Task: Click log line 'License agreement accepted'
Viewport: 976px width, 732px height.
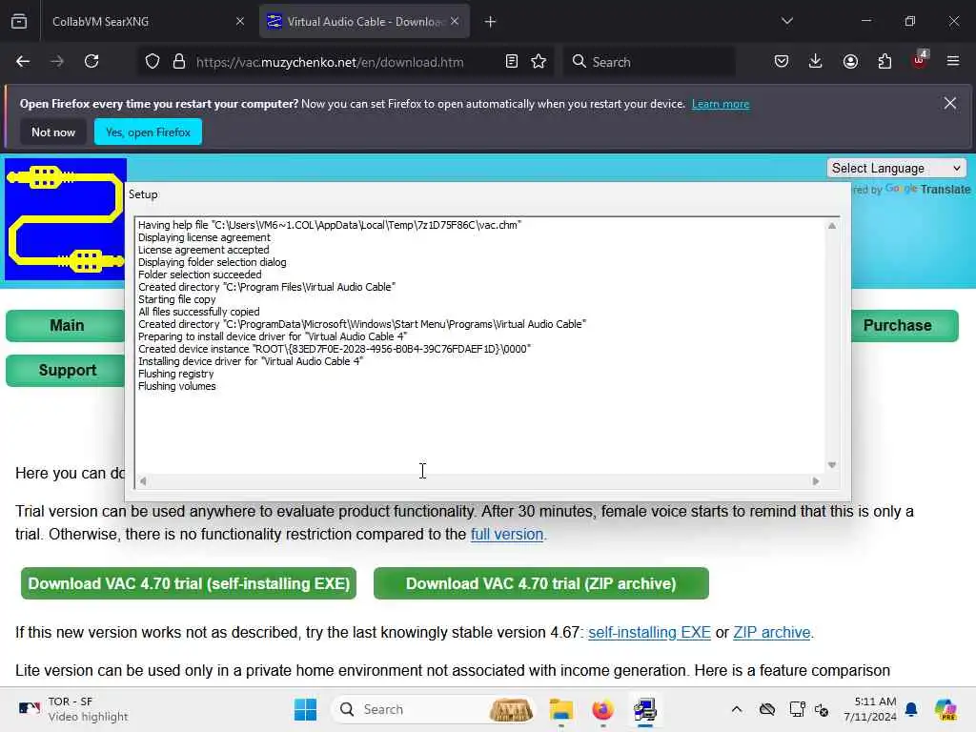Action: tap(204, 250)
